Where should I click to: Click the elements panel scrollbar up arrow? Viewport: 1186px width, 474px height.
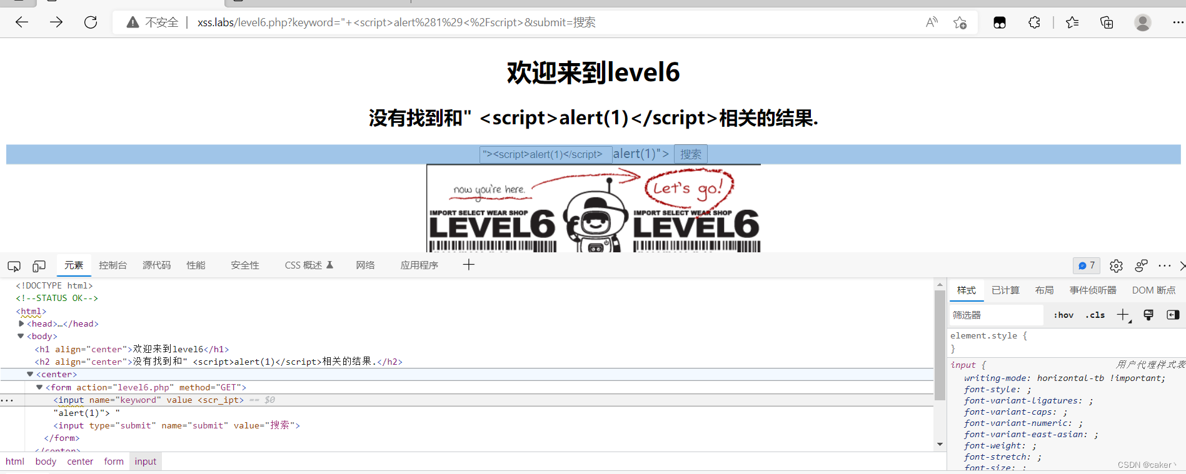(x=940, y=285)
